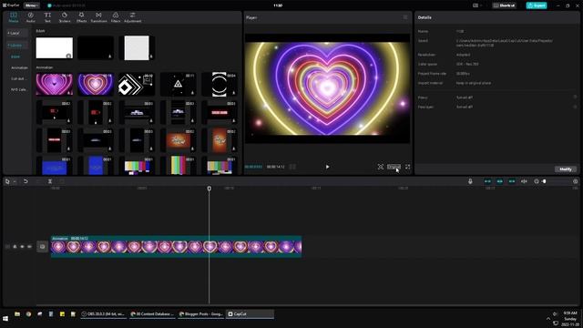583x328 pixels.
Task: Select the NYE Celebration category in the sidebar
Action: 18,89
